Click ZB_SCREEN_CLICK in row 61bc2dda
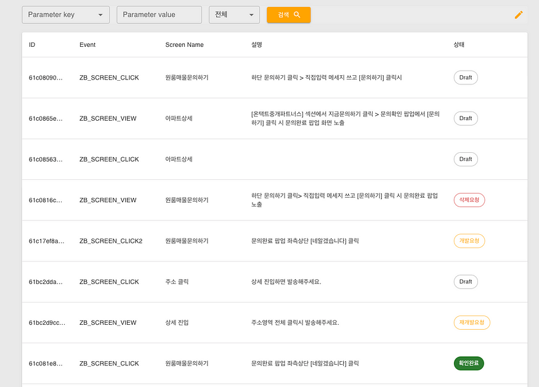Screen dimensions: 539x387 click(x=109, y=282)
